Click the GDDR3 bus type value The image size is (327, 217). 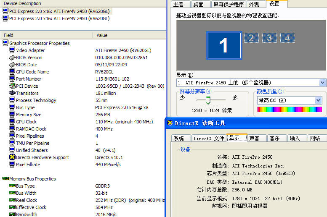pyautogui.click(x=102, y=186)
